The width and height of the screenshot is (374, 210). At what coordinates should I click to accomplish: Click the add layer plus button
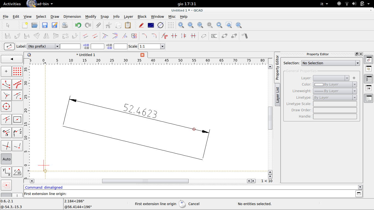coord(354,78)
